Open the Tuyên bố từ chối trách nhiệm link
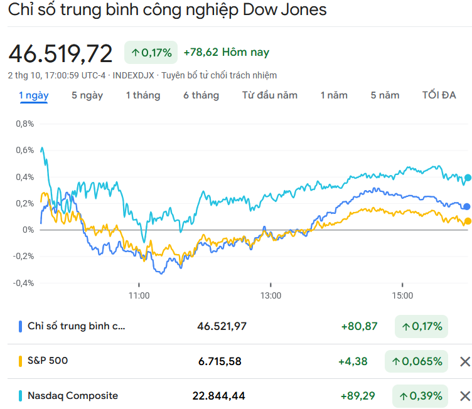Image resolution: width=472 pixels, height=409 pixels. tap(219, 75)
